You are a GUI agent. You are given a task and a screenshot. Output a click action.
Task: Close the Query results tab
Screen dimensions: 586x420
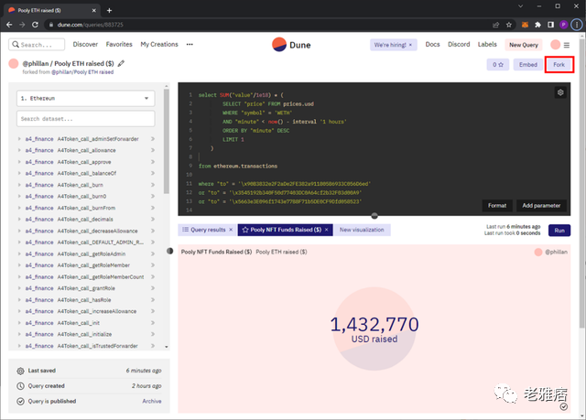231,230
